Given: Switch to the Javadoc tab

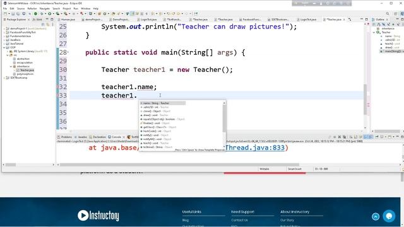Looking at the screenshot, I should 81,137.
